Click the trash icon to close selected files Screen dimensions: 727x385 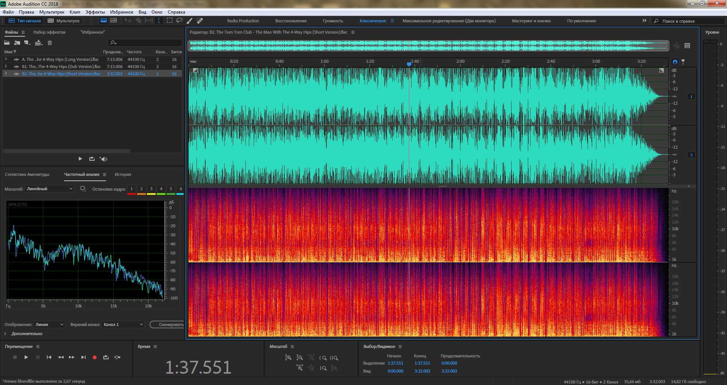click(x=50, y=43)
